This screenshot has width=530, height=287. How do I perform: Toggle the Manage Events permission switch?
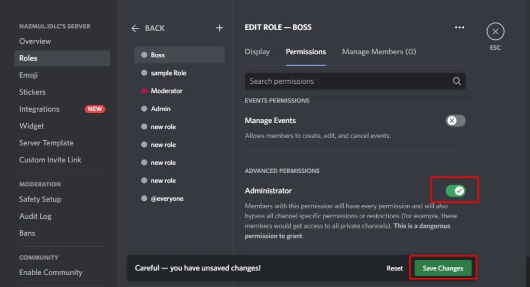point(455,120)
